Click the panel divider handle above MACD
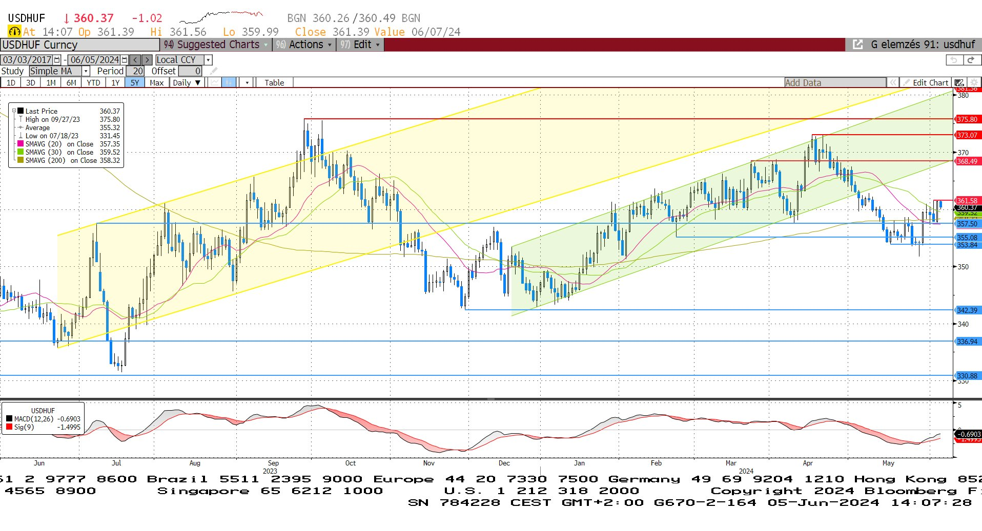 [491, 399]
